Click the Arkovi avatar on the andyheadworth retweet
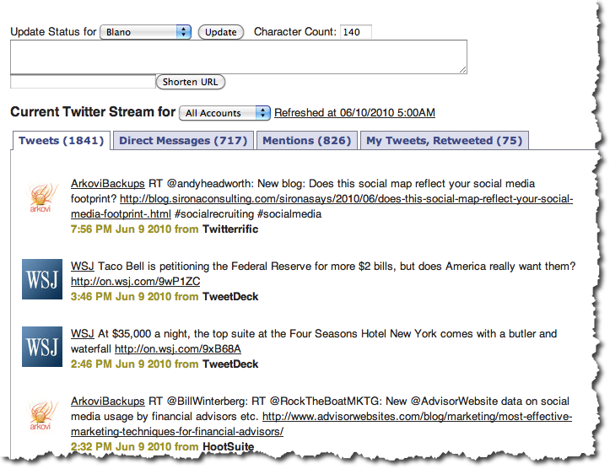 coord(42,197)
